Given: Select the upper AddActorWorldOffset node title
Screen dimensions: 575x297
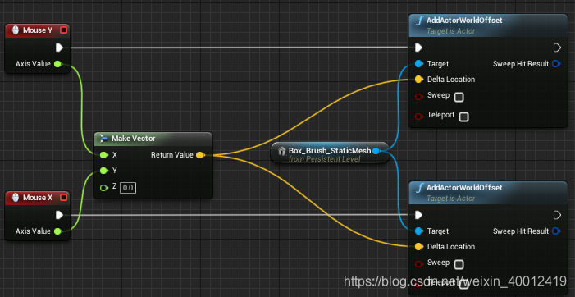Looking at the screenshot, I should pos(464,21).
